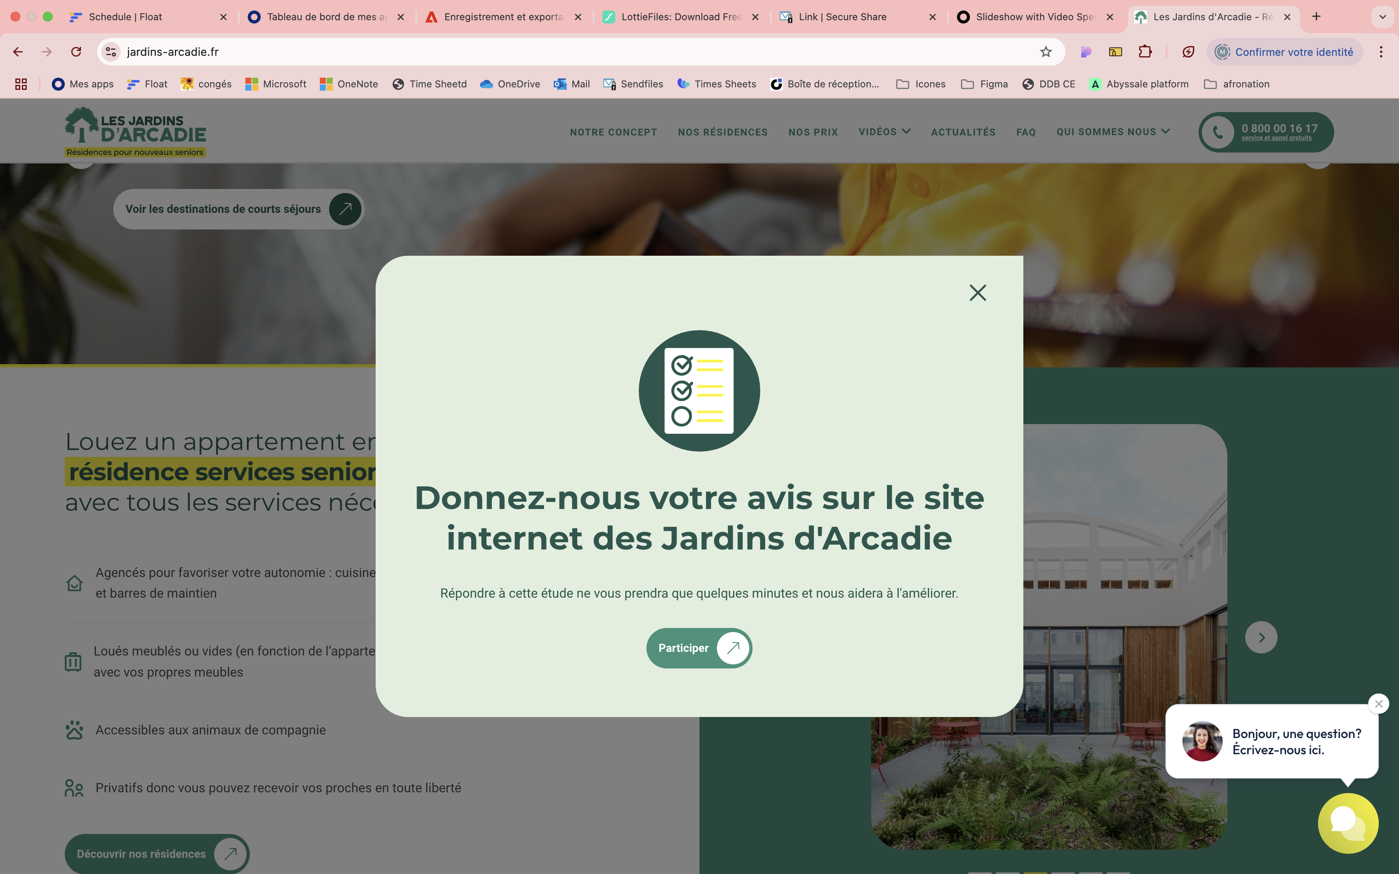Open OneDrive bookmark
The height and width of the screenshot is (874, 1399).
pos(510,84)
